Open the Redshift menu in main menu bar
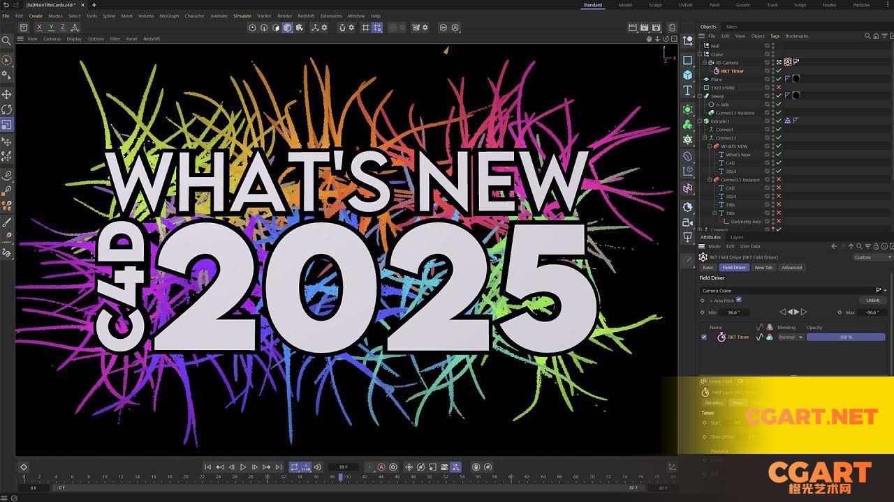The image size is (894, 502). click(x=306, y=15)
